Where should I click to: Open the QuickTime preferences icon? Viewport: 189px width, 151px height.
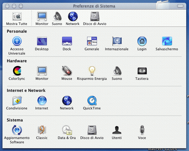coord(92,100)
